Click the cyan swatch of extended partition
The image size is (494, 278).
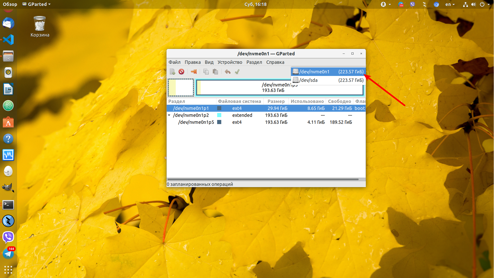point(219,115)
